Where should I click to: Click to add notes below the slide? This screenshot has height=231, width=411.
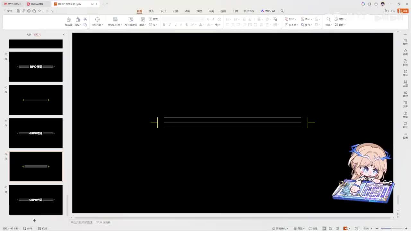coord(82,222)
